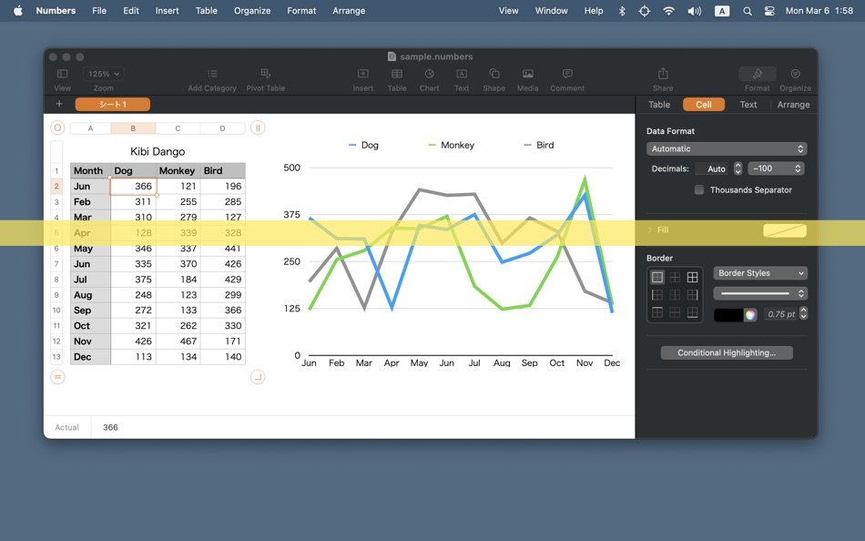Click the Add Category toolbar icon
The height and width of the screenshot is (541, 865).
212,74
